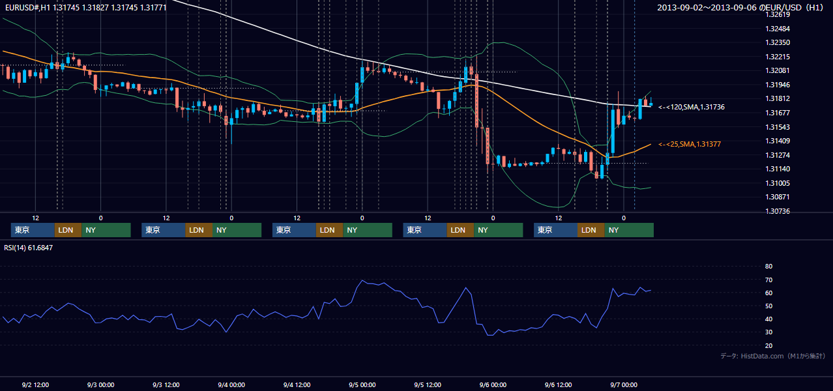Click price axis label 1.31409
The height and width of the screenshot is (391, 833).
coord(778,141)
